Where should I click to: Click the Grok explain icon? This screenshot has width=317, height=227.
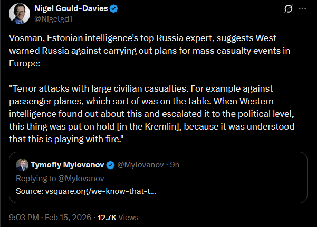point(288,8)
